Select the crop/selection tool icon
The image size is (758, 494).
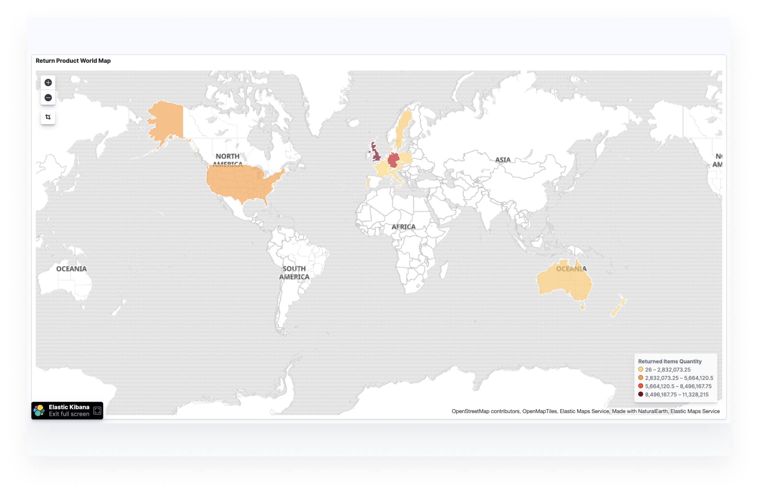(x=48, y=116)
